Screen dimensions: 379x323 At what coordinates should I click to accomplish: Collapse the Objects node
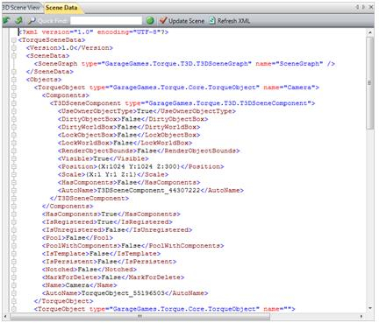click(14, 80)
